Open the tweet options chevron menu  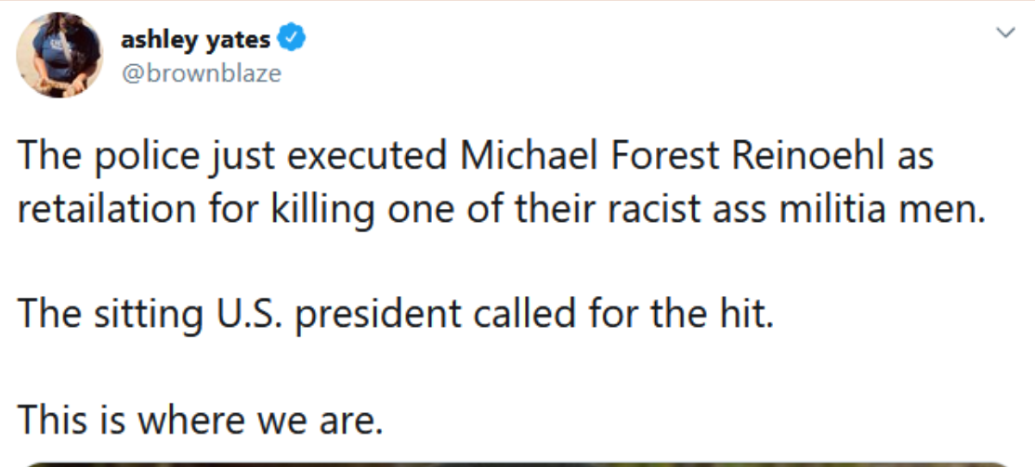point(1004,33)
